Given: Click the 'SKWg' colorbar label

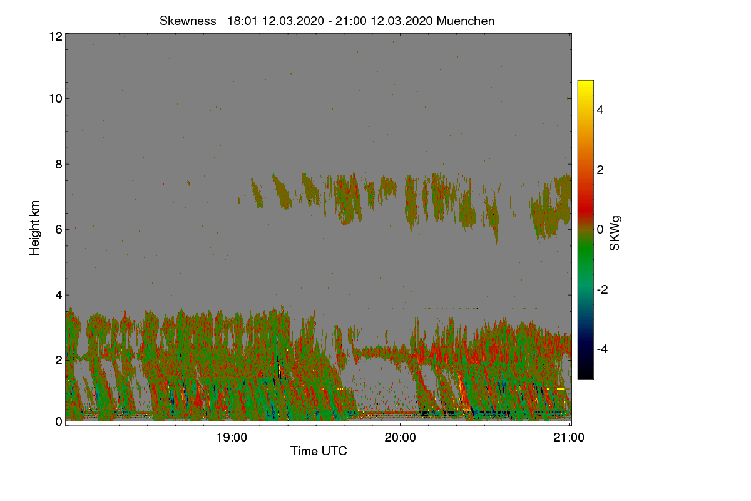Looking at the screenshot, I should pyautogui.click(x=615, y=233).
